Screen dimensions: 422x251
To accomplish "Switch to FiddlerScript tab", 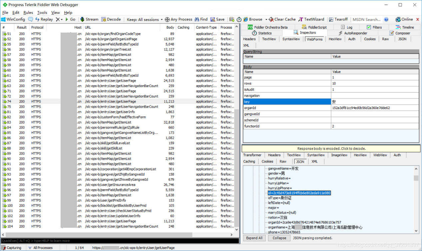I will 314,27.
